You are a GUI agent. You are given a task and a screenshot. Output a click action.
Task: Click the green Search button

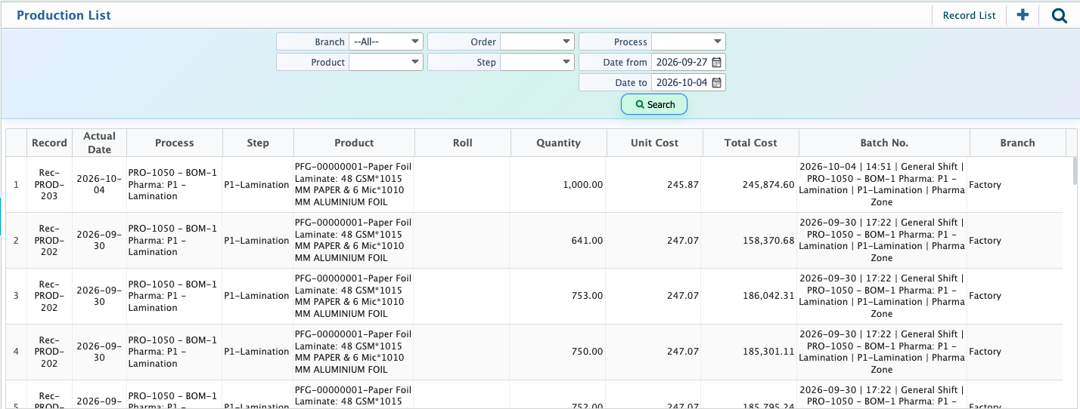654,104
